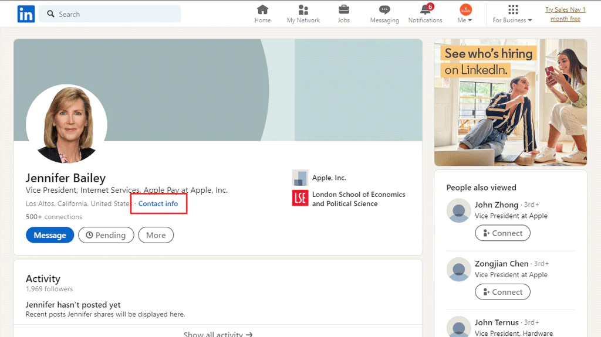Go to Home via house icon
601x337 pixels.
[262, 9]
